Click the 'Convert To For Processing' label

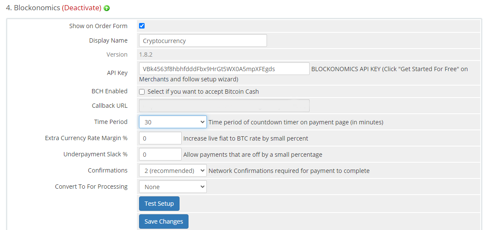(91, 187)
